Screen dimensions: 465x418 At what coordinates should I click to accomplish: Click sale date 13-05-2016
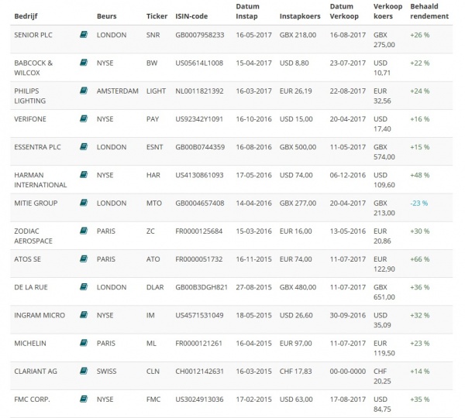tap(347, 231)
